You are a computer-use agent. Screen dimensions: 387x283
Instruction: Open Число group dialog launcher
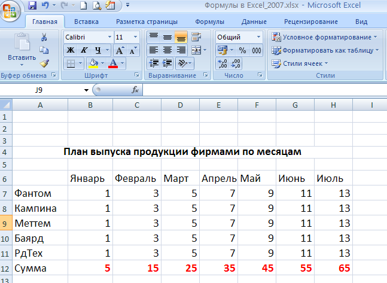[260, 75]
